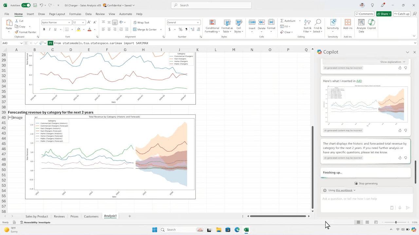Open the font size dropdown

click(x=83, y=23)
